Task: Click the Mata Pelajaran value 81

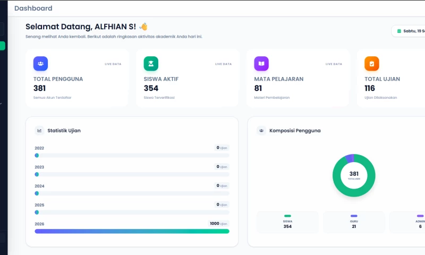Action: (x=258, y=88)
